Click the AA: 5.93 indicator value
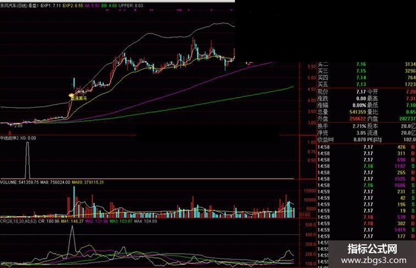The width and height of the screenshot is (416, 268). [x=92, y=5]
